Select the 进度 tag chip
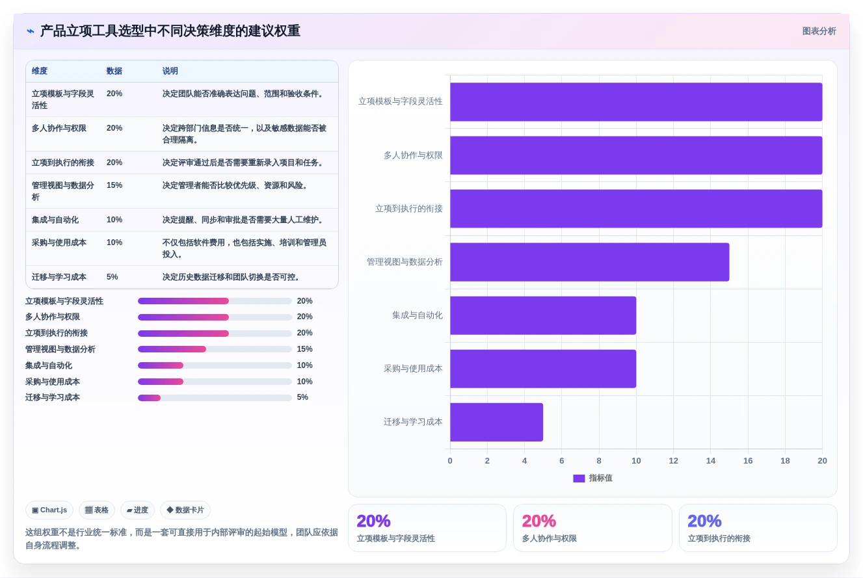Viewport: 863px width, 578px height. pyautogui.click(x=137, y=510)
